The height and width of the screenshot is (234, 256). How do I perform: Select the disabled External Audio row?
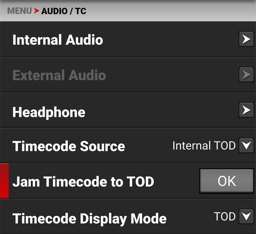click(x=59, y=76)
